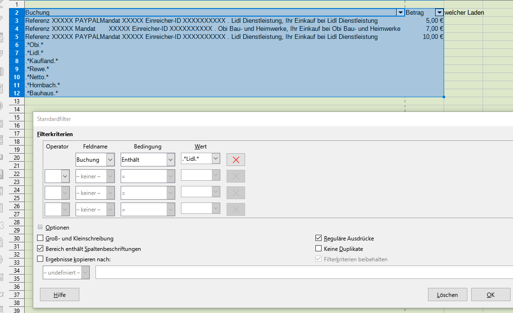Image resolution: width=513 pixels, height=313 pixels.
Task: Delete the first filter criterion with red X
Action: [236, 160]
